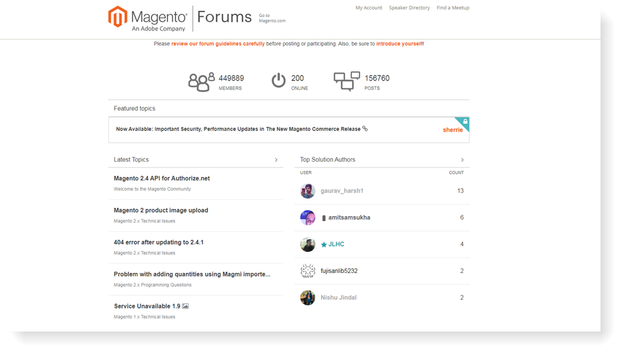The image size is (625, 356).
Task: Click JLHC's solution count 4
Action: (x=462, y=244)
